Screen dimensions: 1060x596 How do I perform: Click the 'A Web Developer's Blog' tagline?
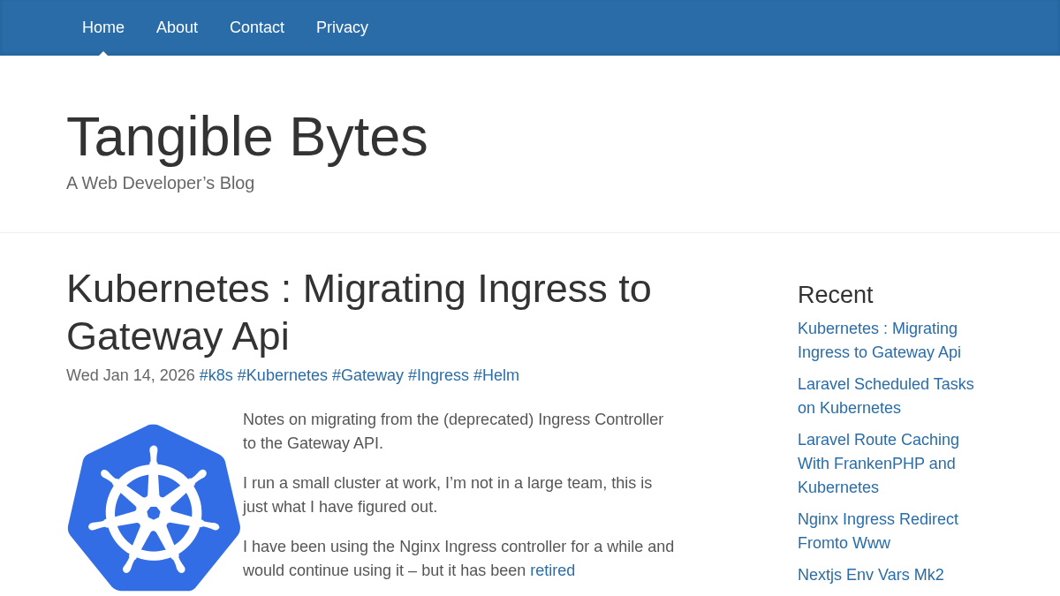pos(160,183)
